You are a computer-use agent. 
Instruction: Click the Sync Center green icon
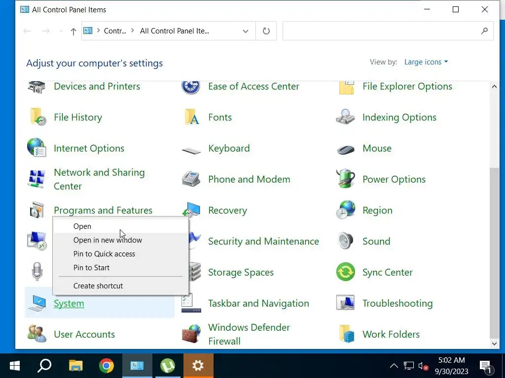(346, 272)
